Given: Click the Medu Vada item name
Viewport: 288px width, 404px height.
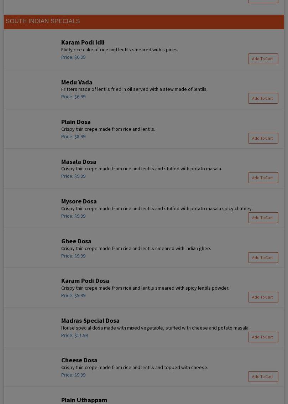Looking at the screenshot, I should click(77, 82).
